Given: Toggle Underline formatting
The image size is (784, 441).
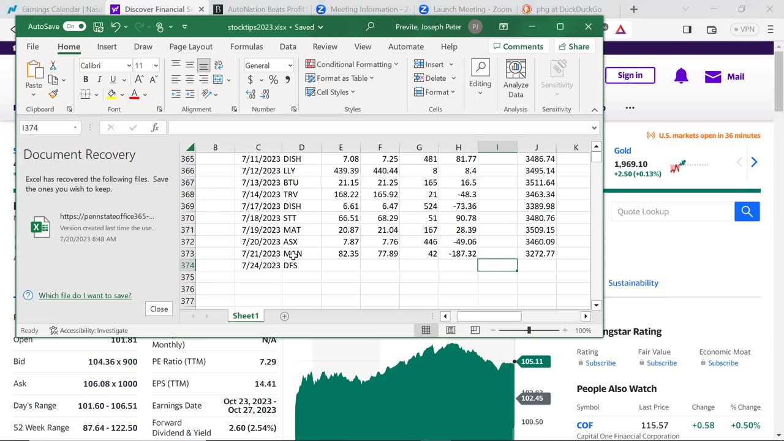Looking at the screenshot, I should [x=113, y=80].
